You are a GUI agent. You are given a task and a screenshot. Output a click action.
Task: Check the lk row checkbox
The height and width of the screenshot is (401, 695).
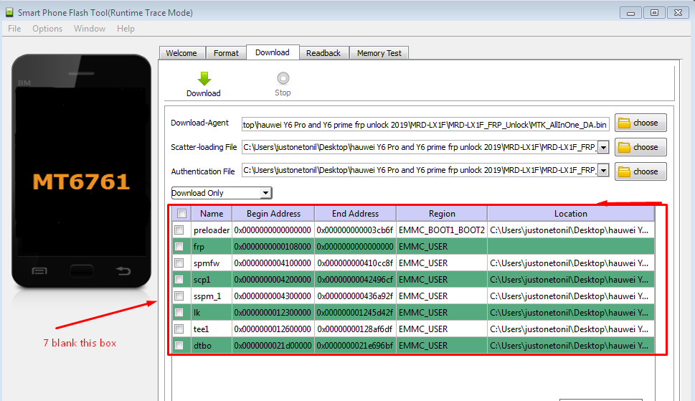click(x=179, y=312)
